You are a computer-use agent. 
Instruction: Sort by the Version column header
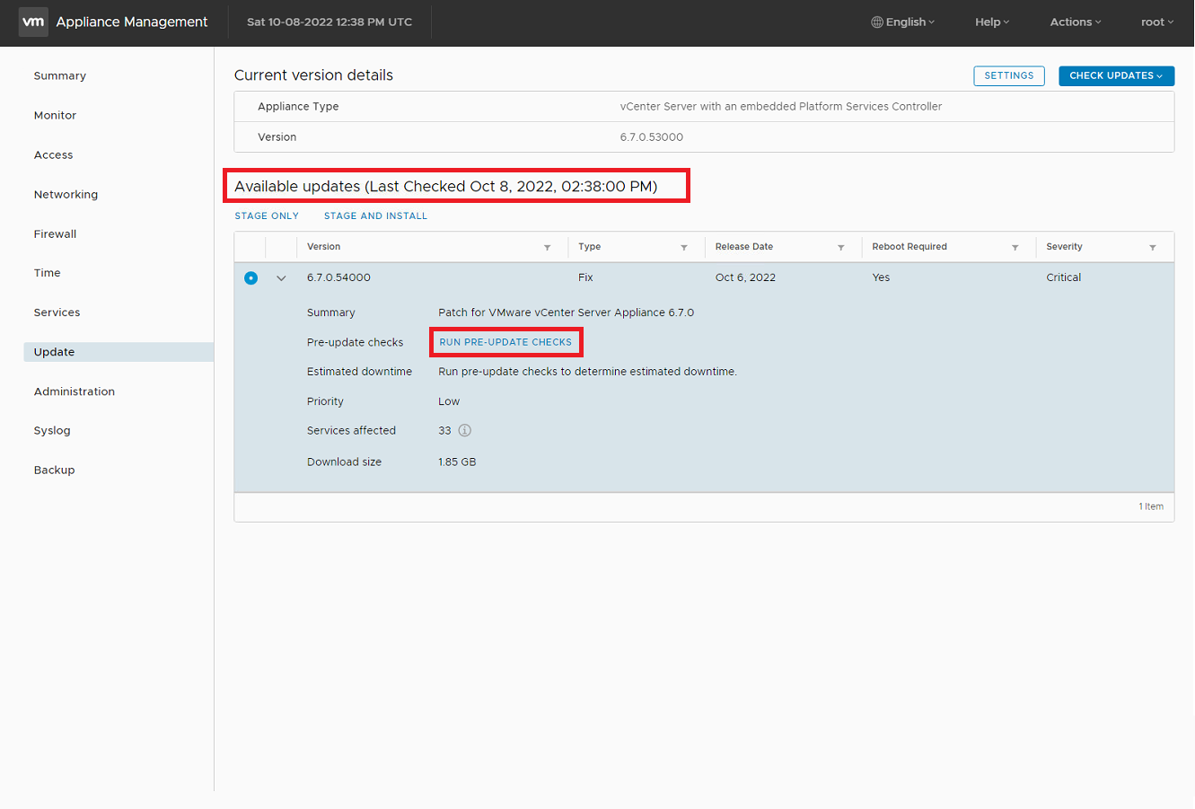[x=324, y=247]
